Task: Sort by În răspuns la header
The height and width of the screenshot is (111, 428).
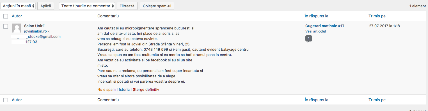Action: point(317,16)
